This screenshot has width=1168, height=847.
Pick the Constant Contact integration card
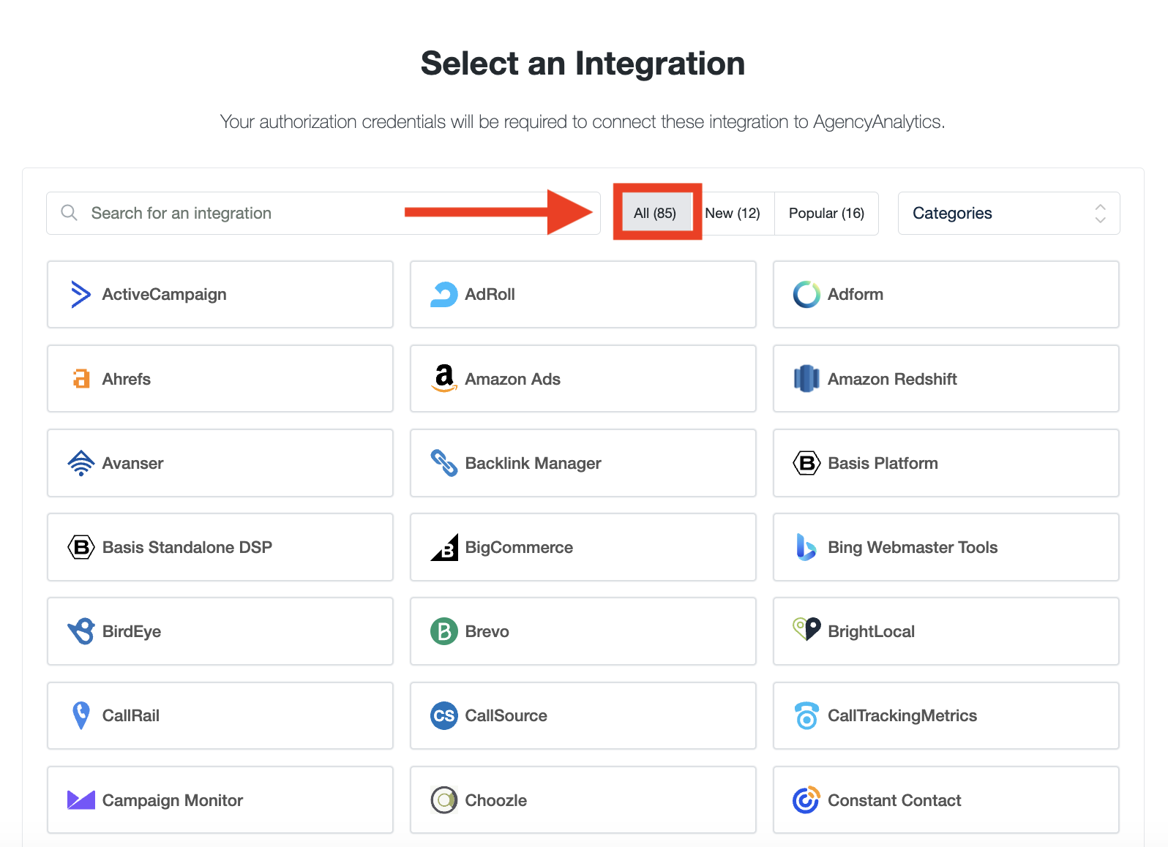coord(946,800)
